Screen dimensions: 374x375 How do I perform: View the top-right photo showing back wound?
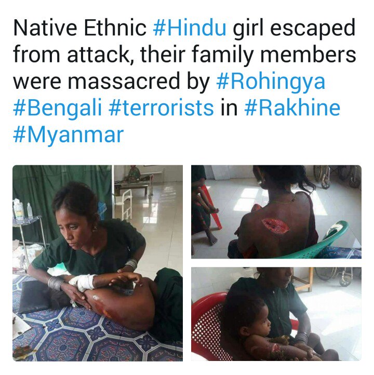coord(276,212)
